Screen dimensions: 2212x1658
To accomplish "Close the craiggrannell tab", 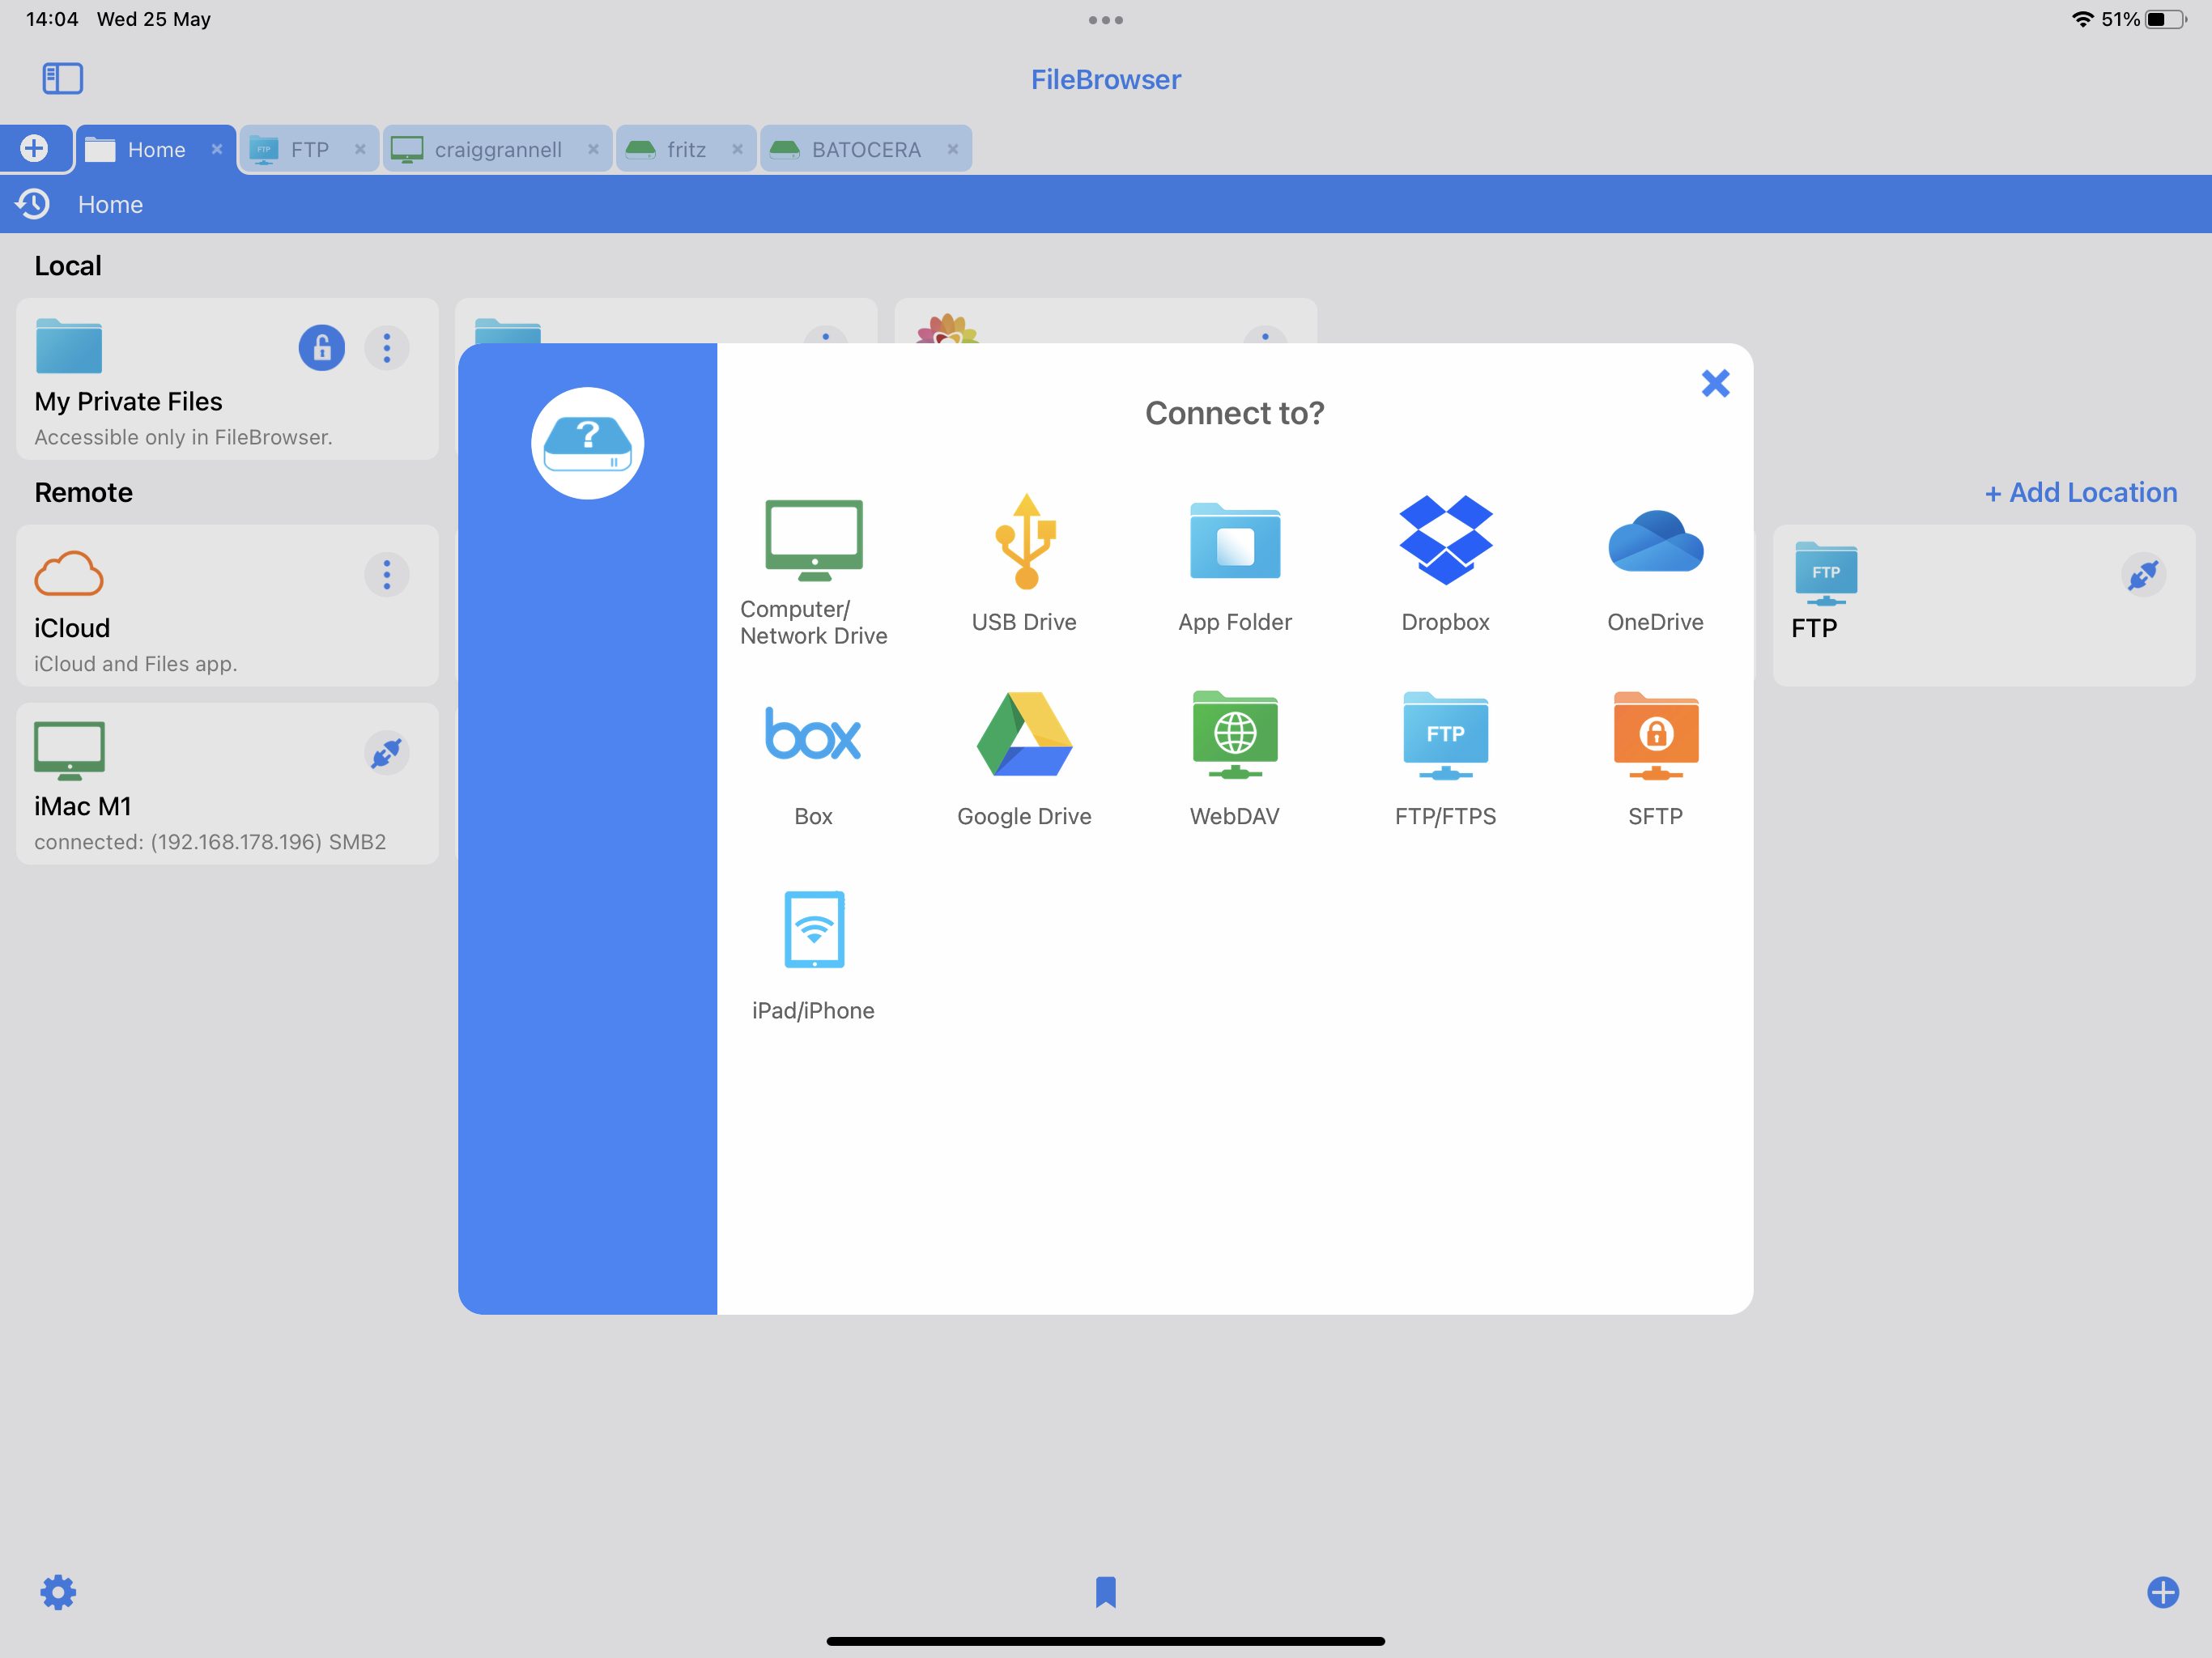I will (x=593, y=149).
